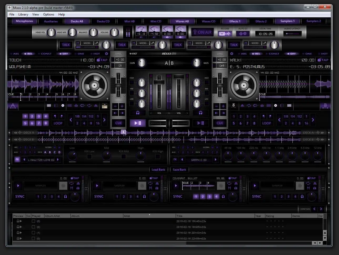Open the Options menu
This screenshot has height=255, width=339.
(x=49, y=14)
